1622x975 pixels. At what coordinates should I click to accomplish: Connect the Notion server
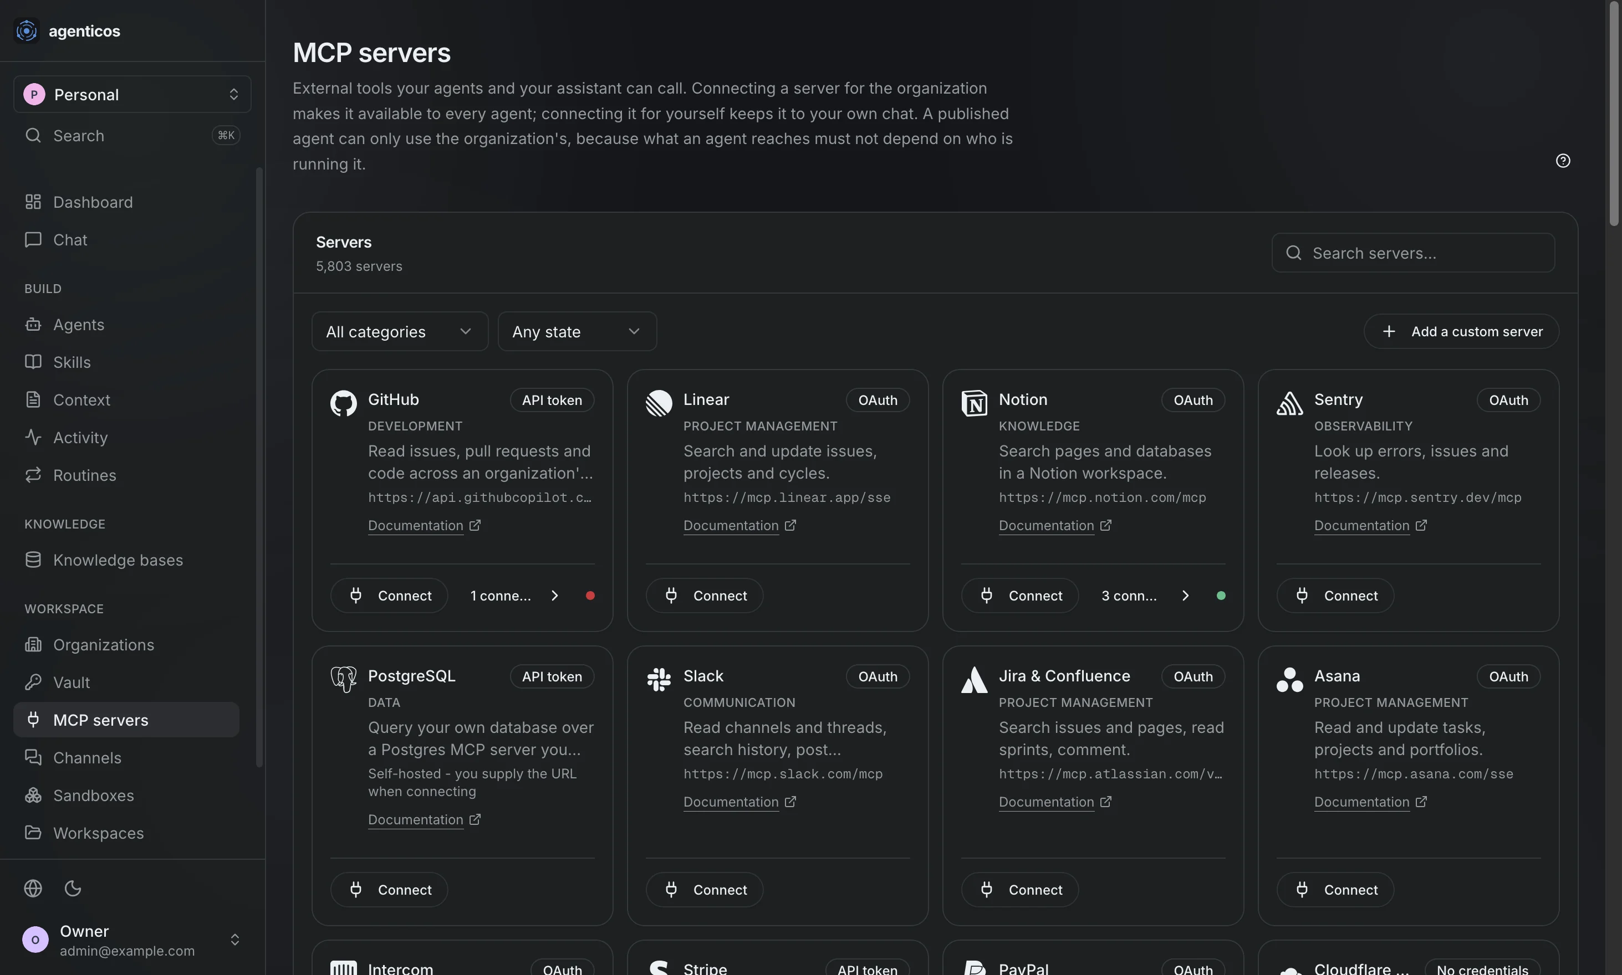[x=1020, y=596]
